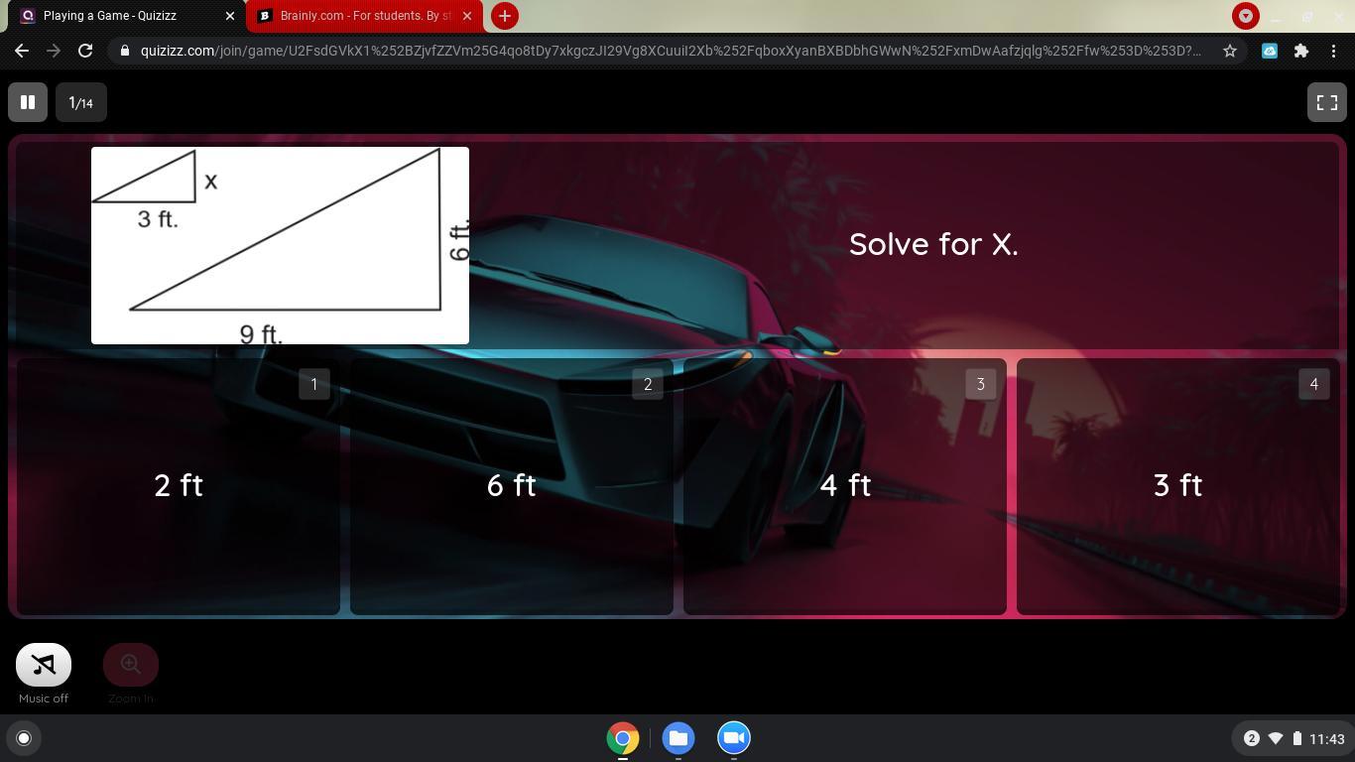This screenshot has height=762, width=1355.
Task: Toggle the Music off button
Action: click(x=44, y=665)
